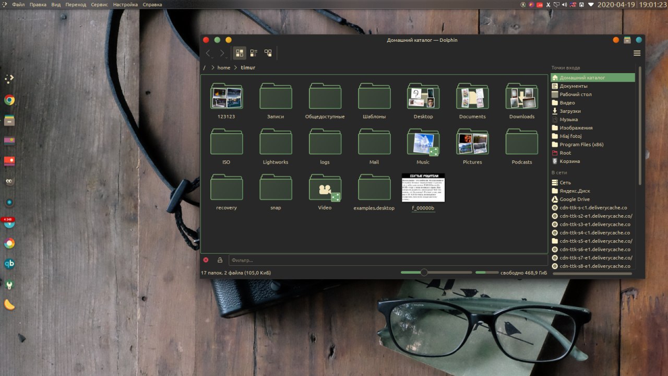The width and height of the screenshot is (668, 376).
Task: Select the recovery folder
Action: click(x=226, y=192)
